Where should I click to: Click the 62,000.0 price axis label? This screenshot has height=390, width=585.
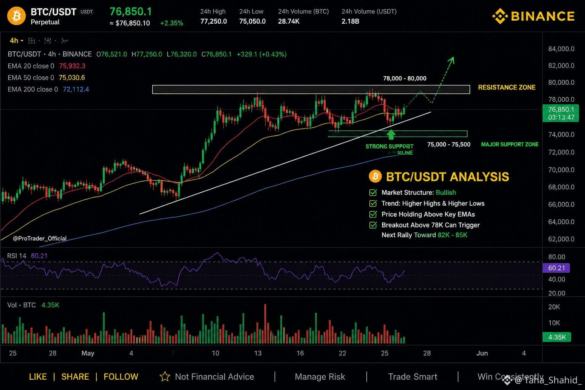click(x=561, y=239)
